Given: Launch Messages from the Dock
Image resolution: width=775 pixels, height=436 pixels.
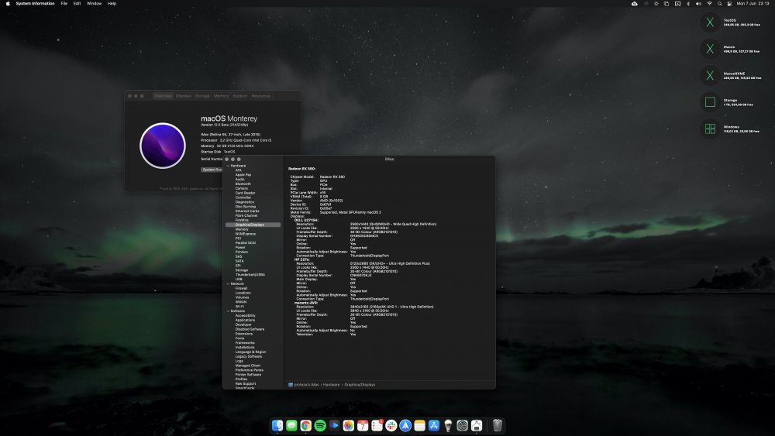Looking at the screenshot, I should tap(291, 425).
